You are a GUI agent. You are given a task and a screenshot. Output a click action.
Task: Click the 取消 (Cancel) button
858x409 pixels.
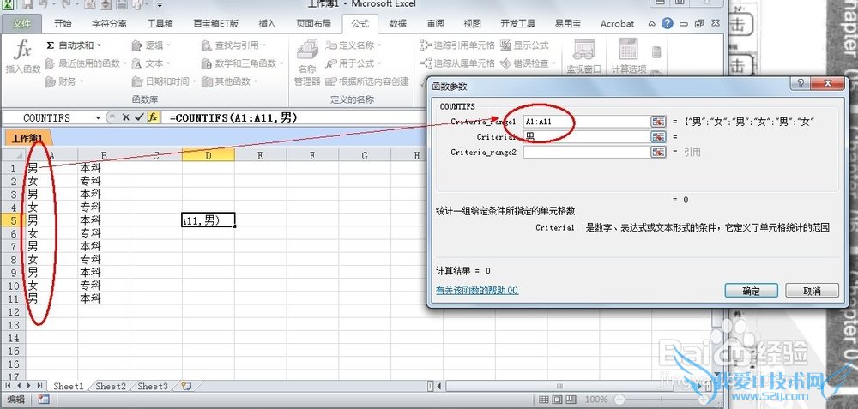(x=812, y=291)
